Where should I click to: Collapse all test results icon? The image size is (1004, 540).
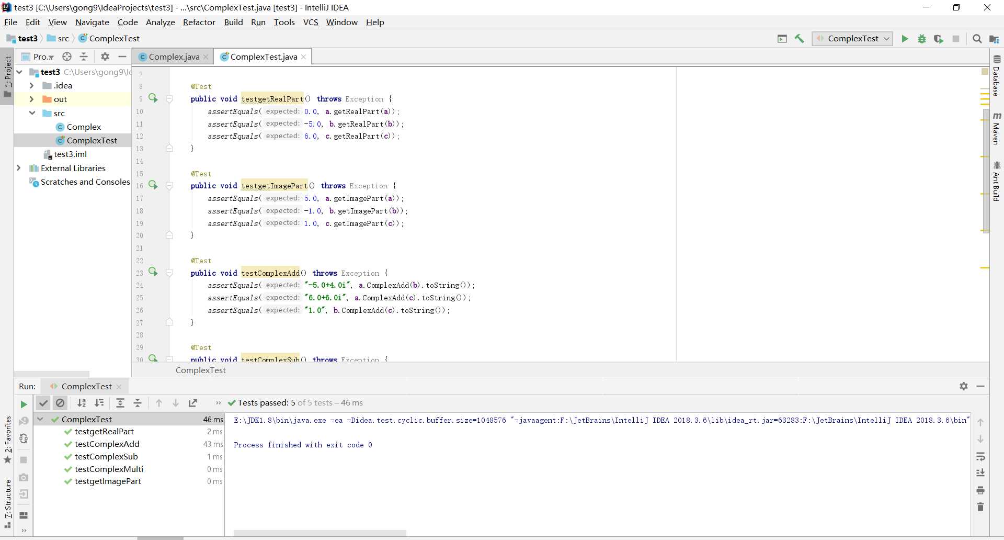pyautogui.click(x=138, y=403)
